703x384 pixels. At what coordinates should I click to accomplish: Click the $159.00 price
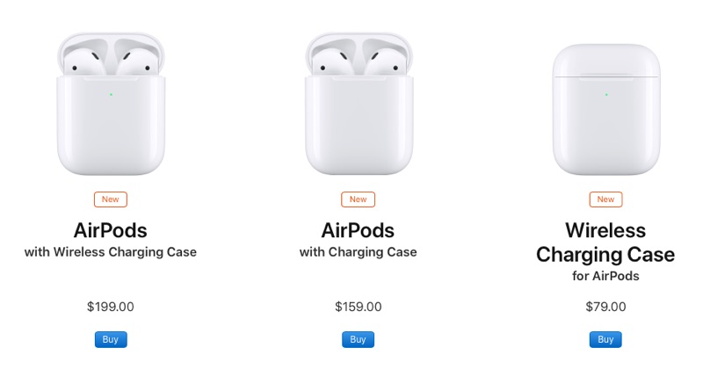pyautogui.click(x=359, y=307)
